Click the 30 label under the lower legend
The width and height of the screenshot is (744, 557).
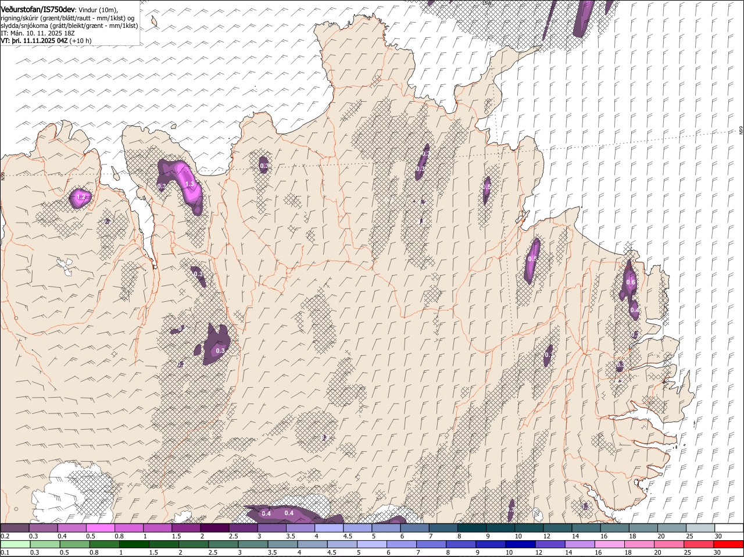(717, 552)
